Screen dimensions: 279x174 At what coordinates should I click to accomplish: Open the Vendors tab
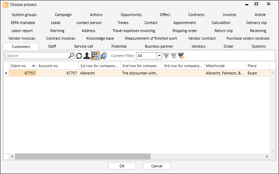pyautogui.click(x=198, y=46)
